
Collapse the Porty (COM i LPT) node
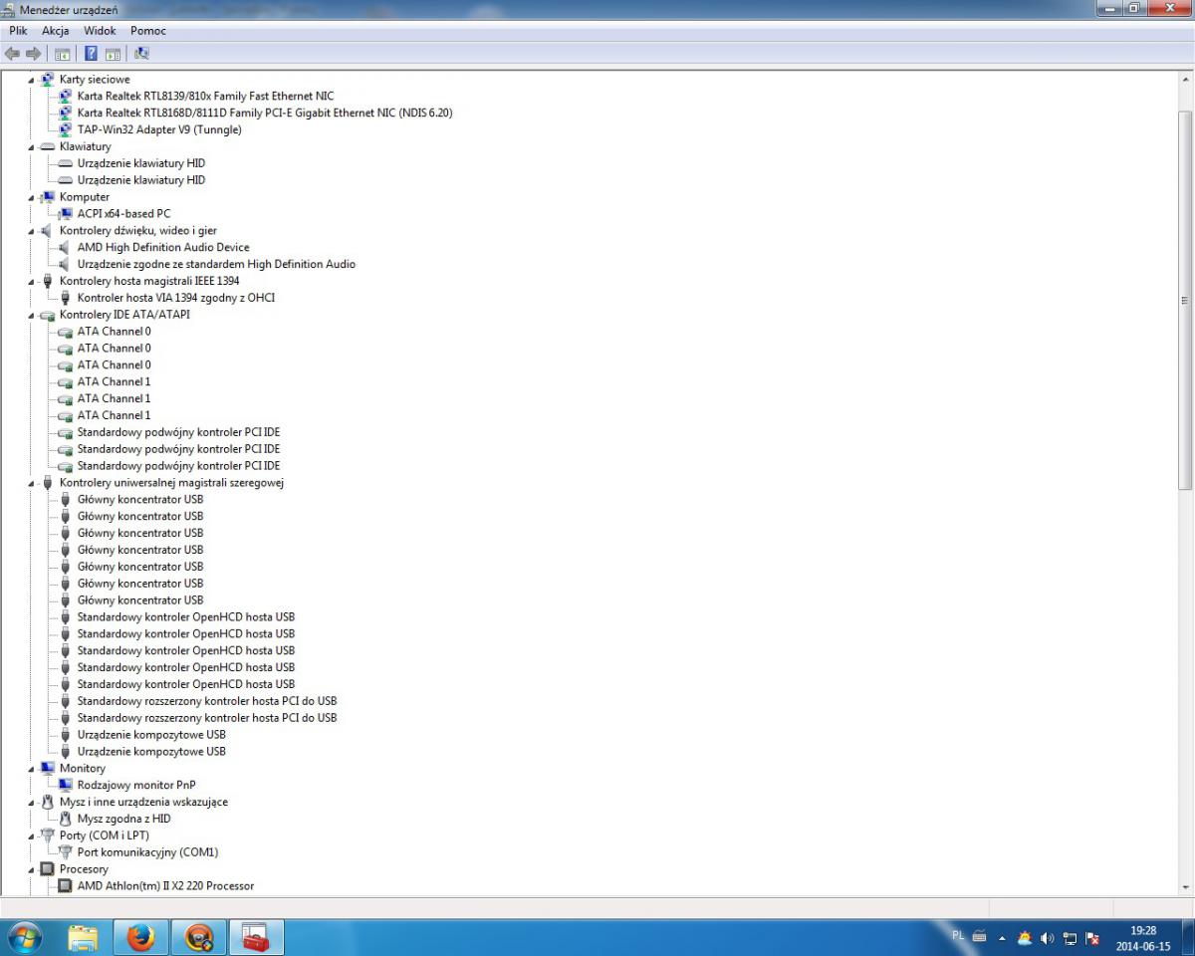[x=32, y=836]
